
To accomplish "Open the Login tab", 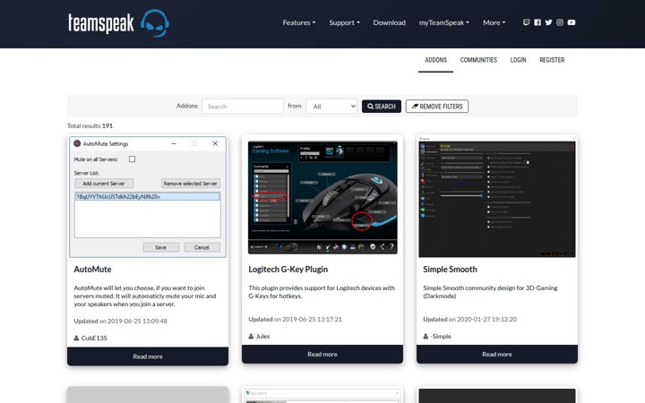I will point(518,60).
